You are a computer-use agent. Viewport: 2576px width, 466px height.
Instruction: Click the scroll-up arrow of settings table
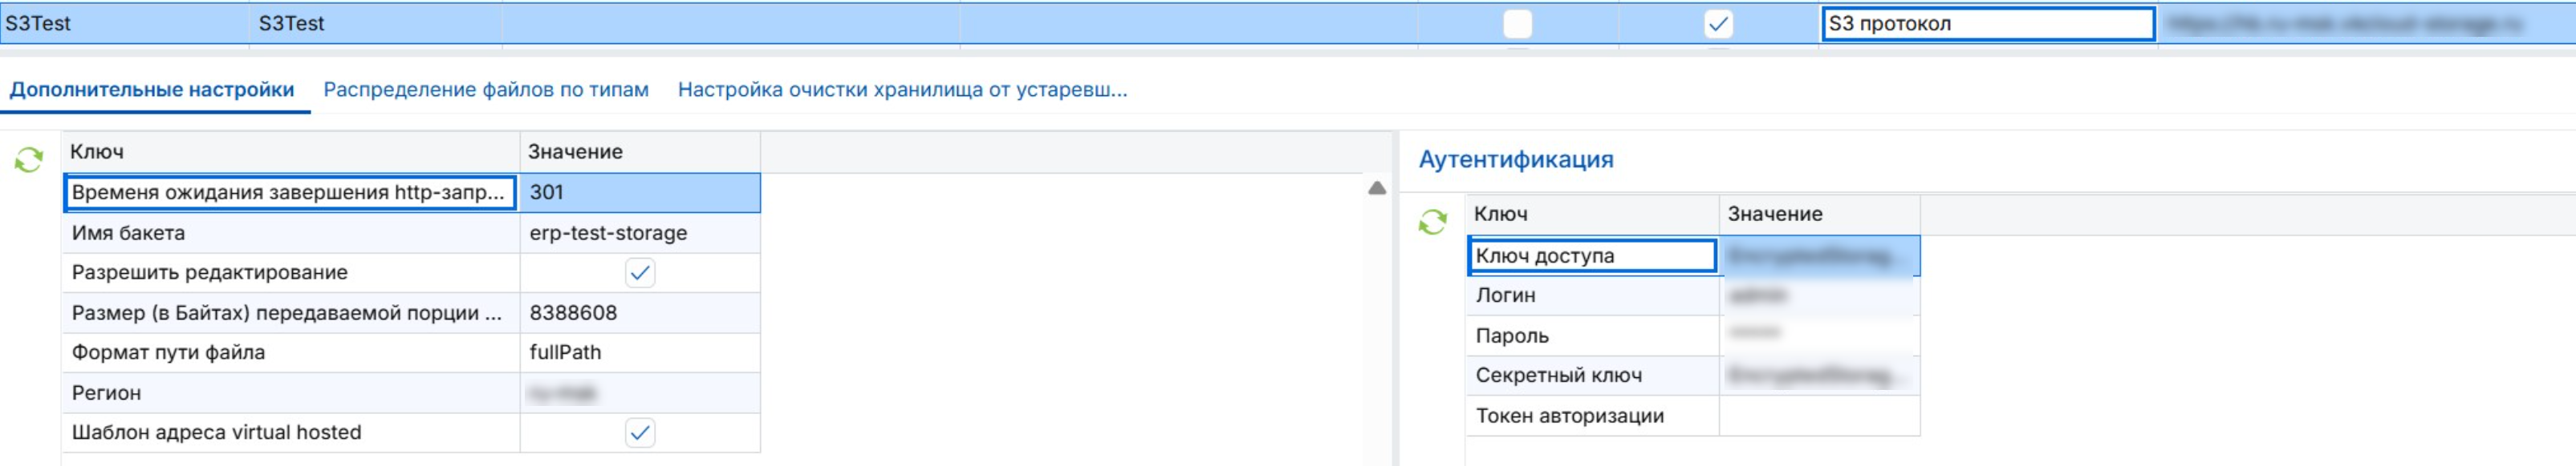1376,189
